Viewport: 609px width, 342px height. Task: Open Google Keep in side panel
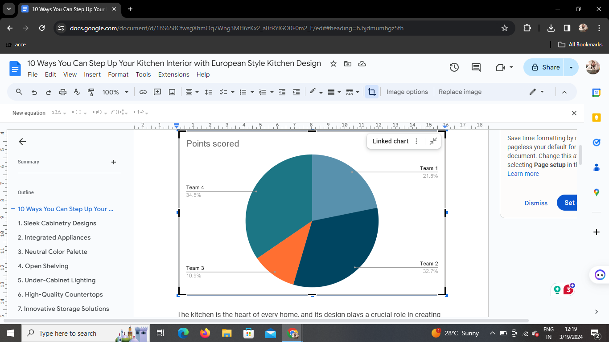point(596,118)
